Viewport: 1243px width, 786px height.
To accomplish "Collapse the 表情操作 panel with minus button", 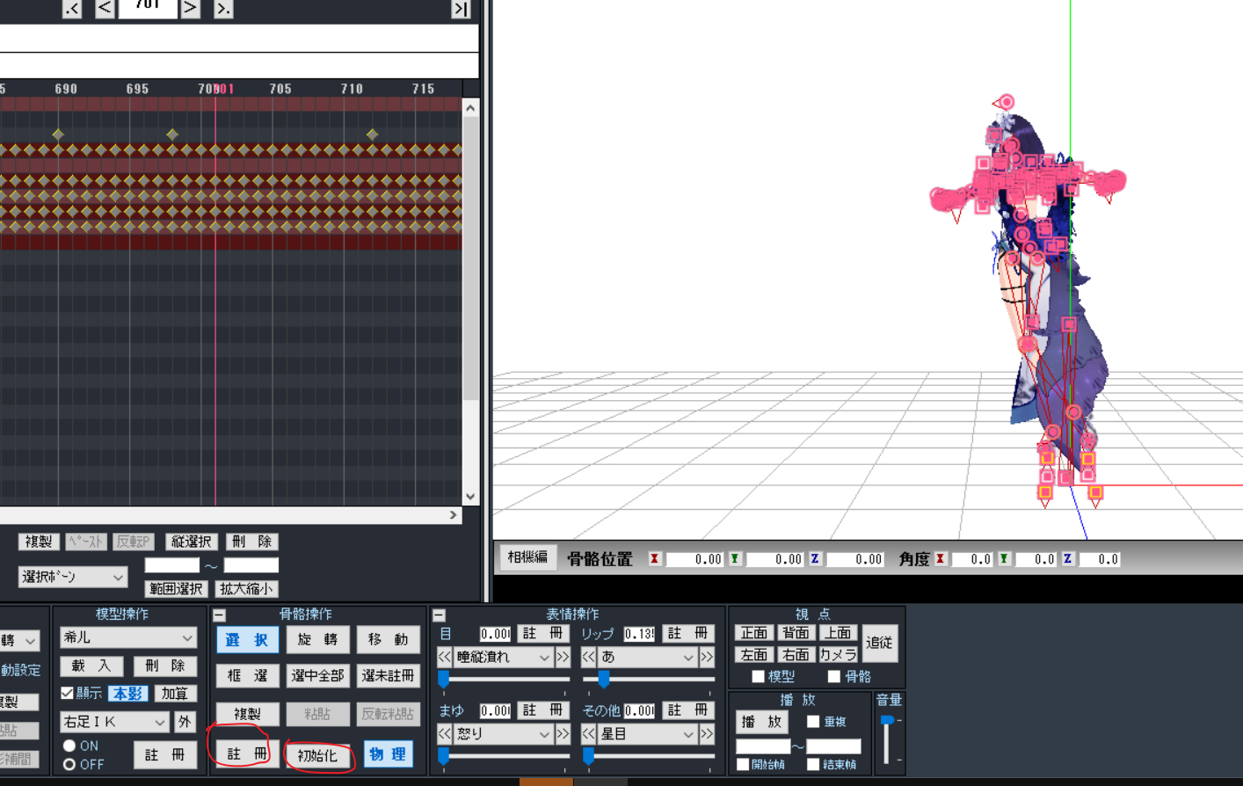I will pos(440,615).
